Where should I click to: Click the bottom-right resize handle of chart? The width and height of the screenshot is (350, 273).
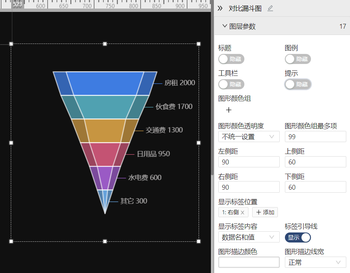click(199, 241)
